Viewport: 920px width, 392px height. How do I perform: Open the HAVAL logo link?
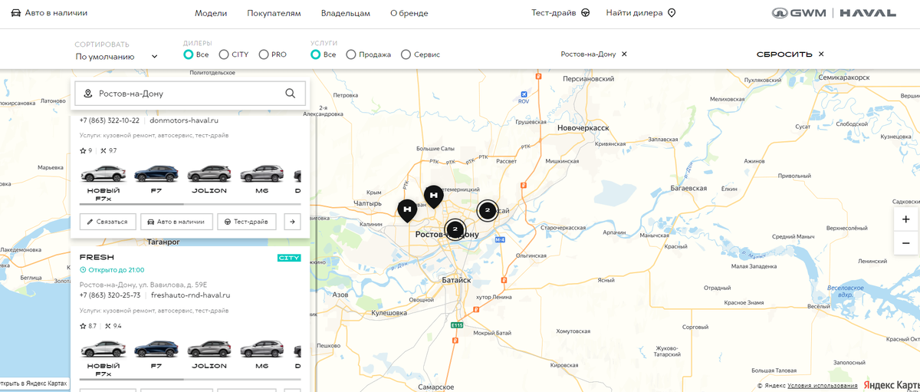click(868, 13)
